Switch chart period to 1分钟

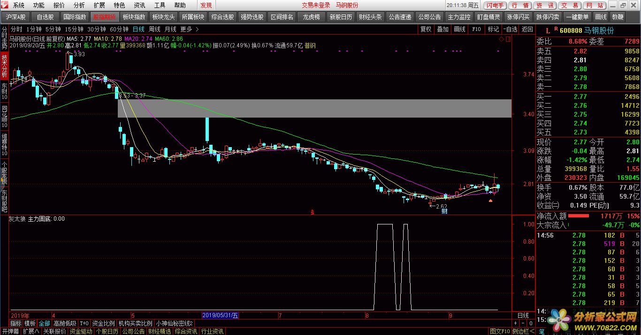click(x=34, y=29)
